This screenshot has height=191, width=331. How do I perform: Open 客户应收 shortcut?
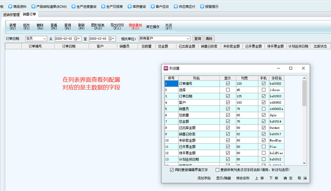coord(160,7)
